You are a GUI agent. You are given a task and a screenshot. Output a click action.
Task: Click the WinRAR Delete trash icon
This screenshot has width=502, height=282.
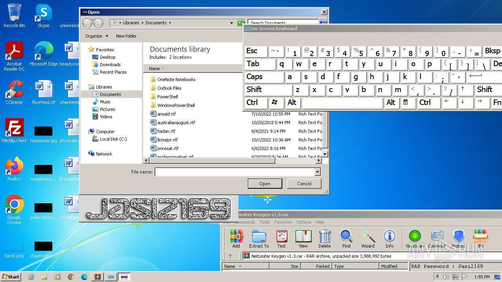(x=325, y=239)
